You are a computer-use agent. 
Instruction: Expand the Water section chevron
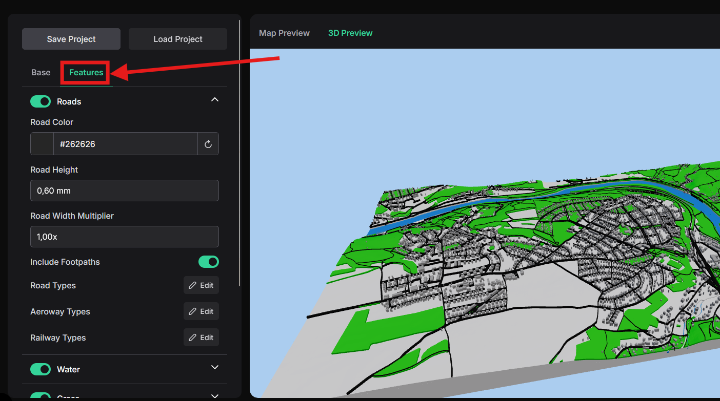(x=215, y=368)
